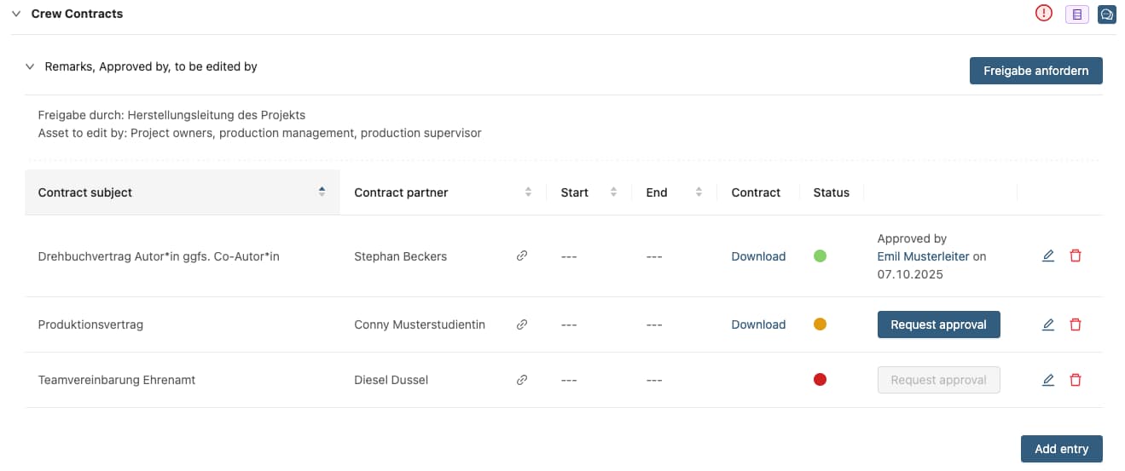Sort by Contract partner column
This screenshot has height=471, width=1125.
pyautogui.click(x=528, y=192)
